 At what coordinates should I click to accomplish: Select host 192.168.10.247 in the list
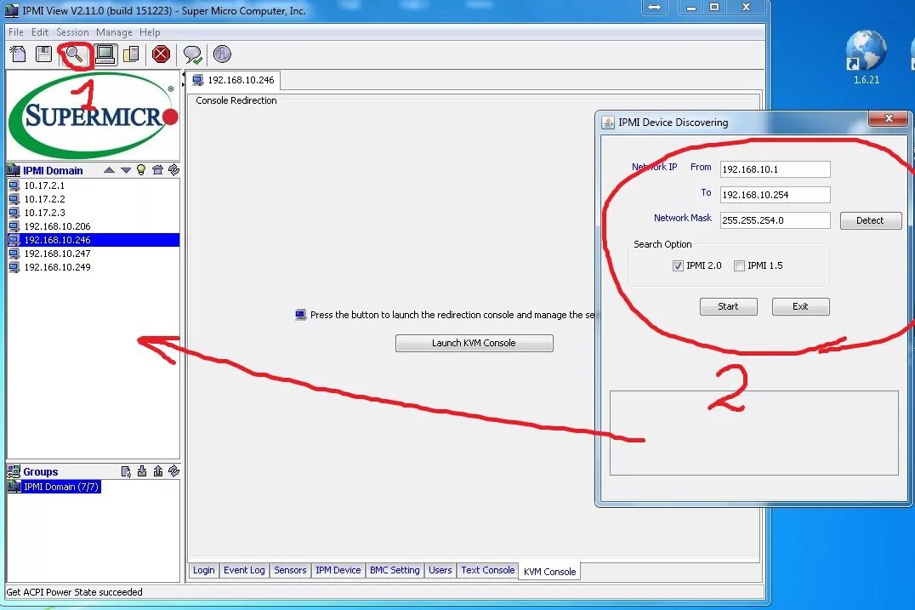(94, 254)
